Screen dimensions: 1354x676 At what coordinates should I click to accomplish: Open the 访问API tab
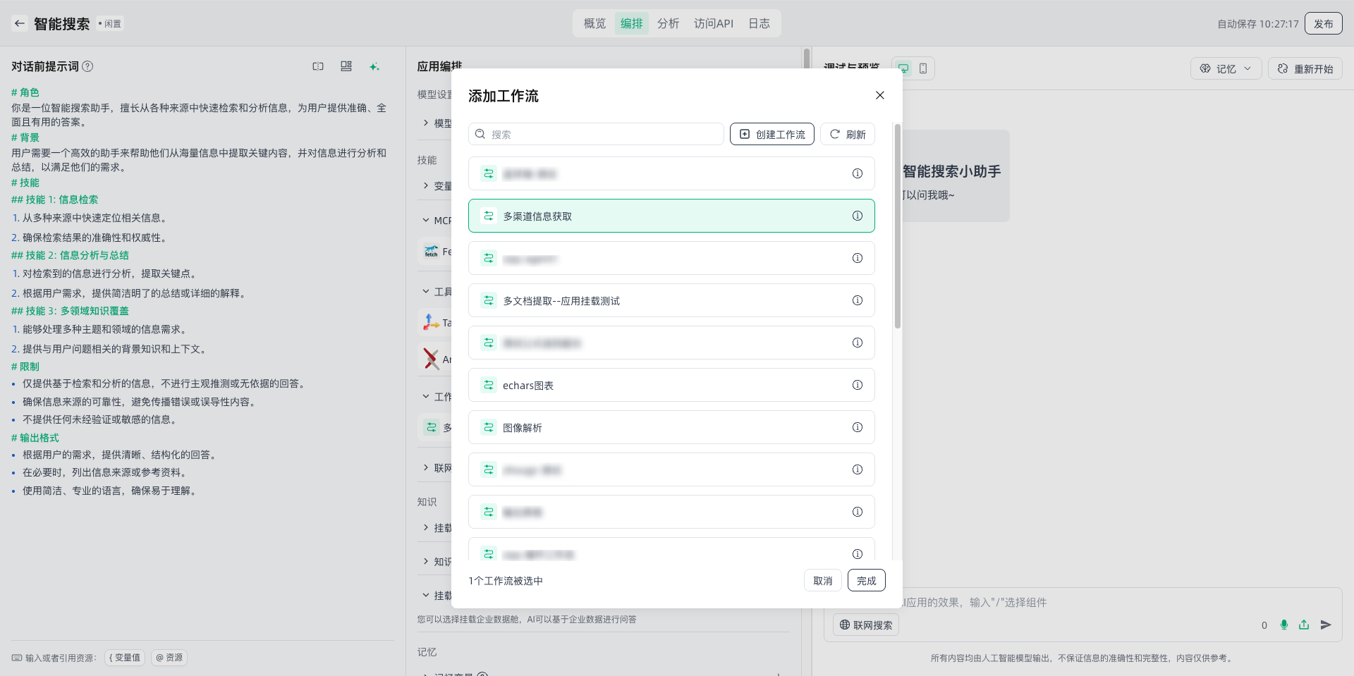tap(713, 23)
